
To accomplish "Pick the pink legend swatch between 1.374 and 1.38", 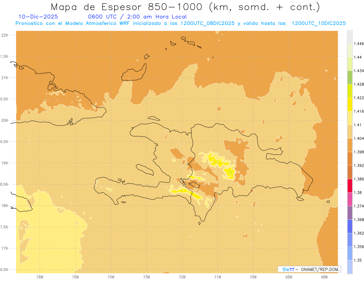I will 350,199.
